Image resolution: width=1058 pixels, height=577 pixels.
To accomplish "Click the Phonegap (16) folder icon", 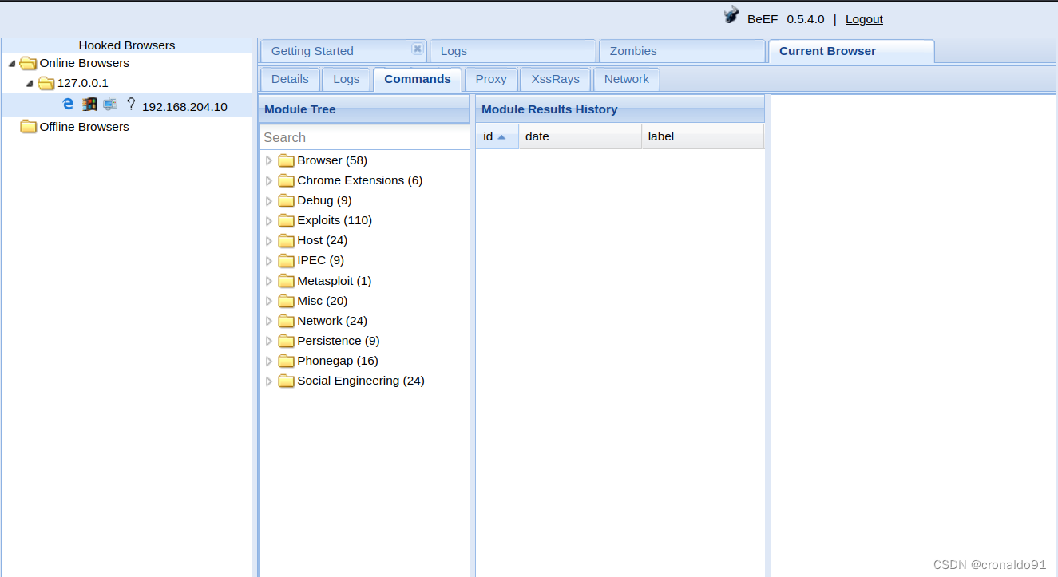I will [x=286, y=361].
